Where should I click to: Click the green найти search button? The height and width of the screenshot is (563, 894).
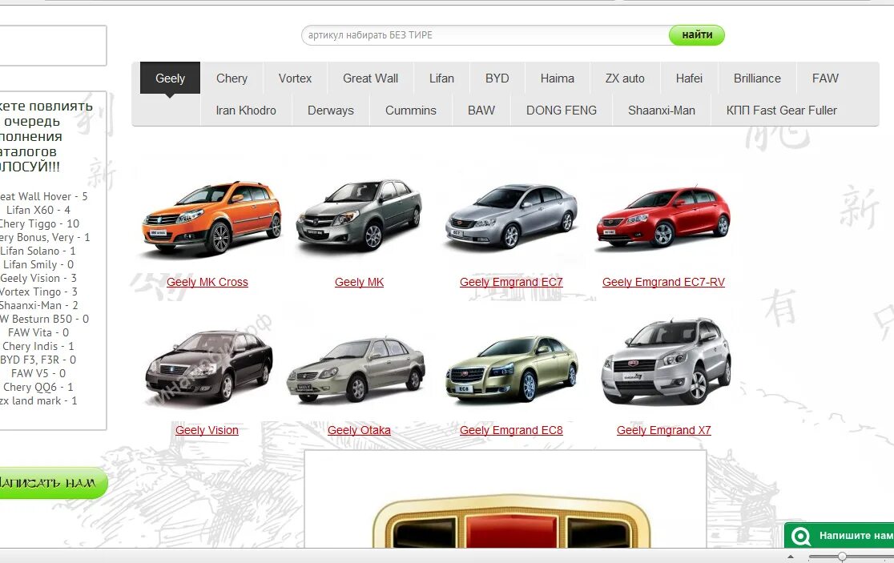(697, 34)
